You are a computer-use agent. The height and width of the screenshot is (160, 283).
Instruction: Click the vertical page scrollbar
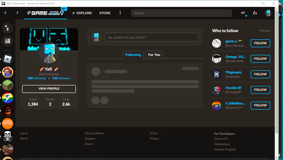(x=277, y=72)
